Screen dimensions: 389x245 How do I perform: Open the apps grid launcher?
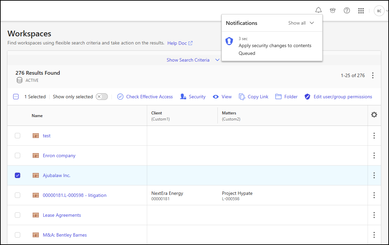click(361, 10)
